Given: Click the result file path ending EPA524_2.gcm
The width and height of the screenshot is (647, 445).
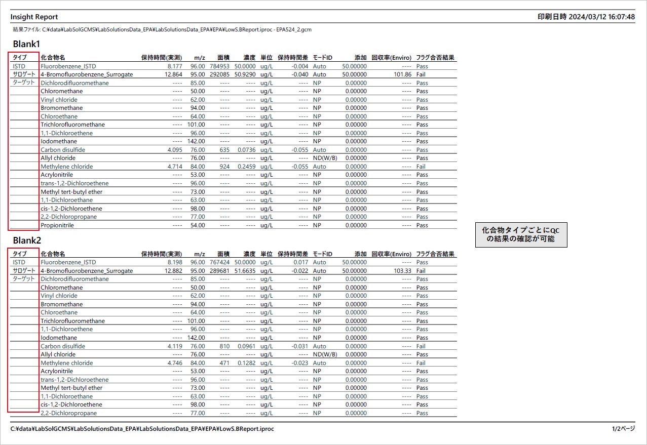Looking at the screenshot, I should (161, 30).
